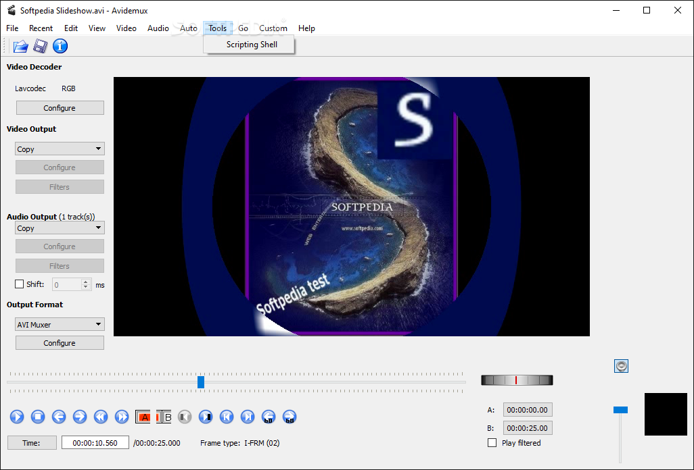
Task: Stop playback with the stop button
Action: (x=38, y=417)
